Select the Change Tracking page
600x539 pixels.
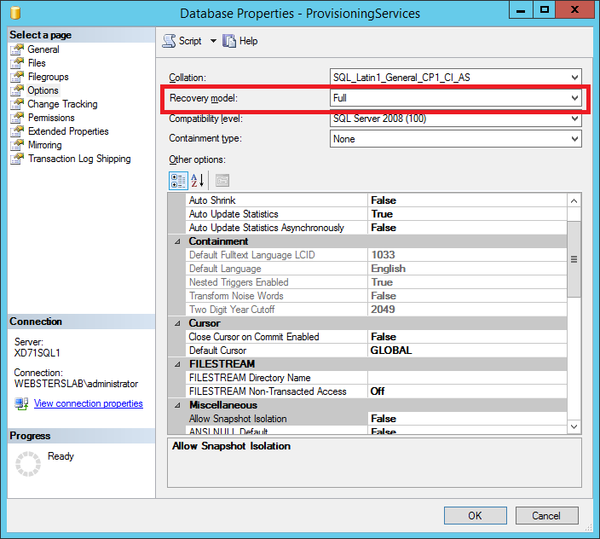click(x=62, y=104)
